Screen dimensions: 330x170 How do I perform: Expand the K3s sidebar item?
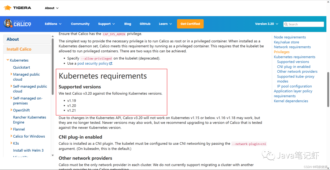11,143
